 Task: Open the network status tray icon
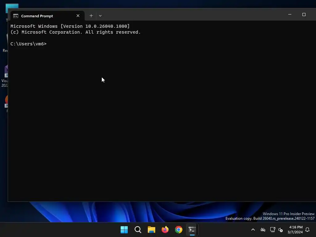[x=272, y=230]
